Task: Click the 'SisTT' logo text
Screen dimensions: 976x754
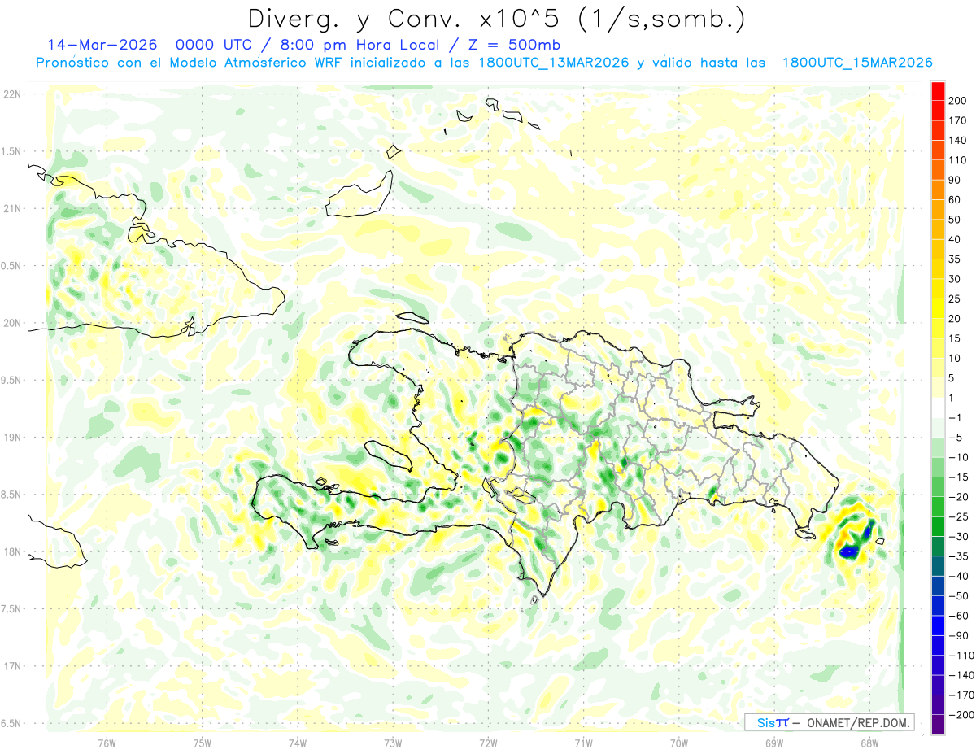Action: 772,722
